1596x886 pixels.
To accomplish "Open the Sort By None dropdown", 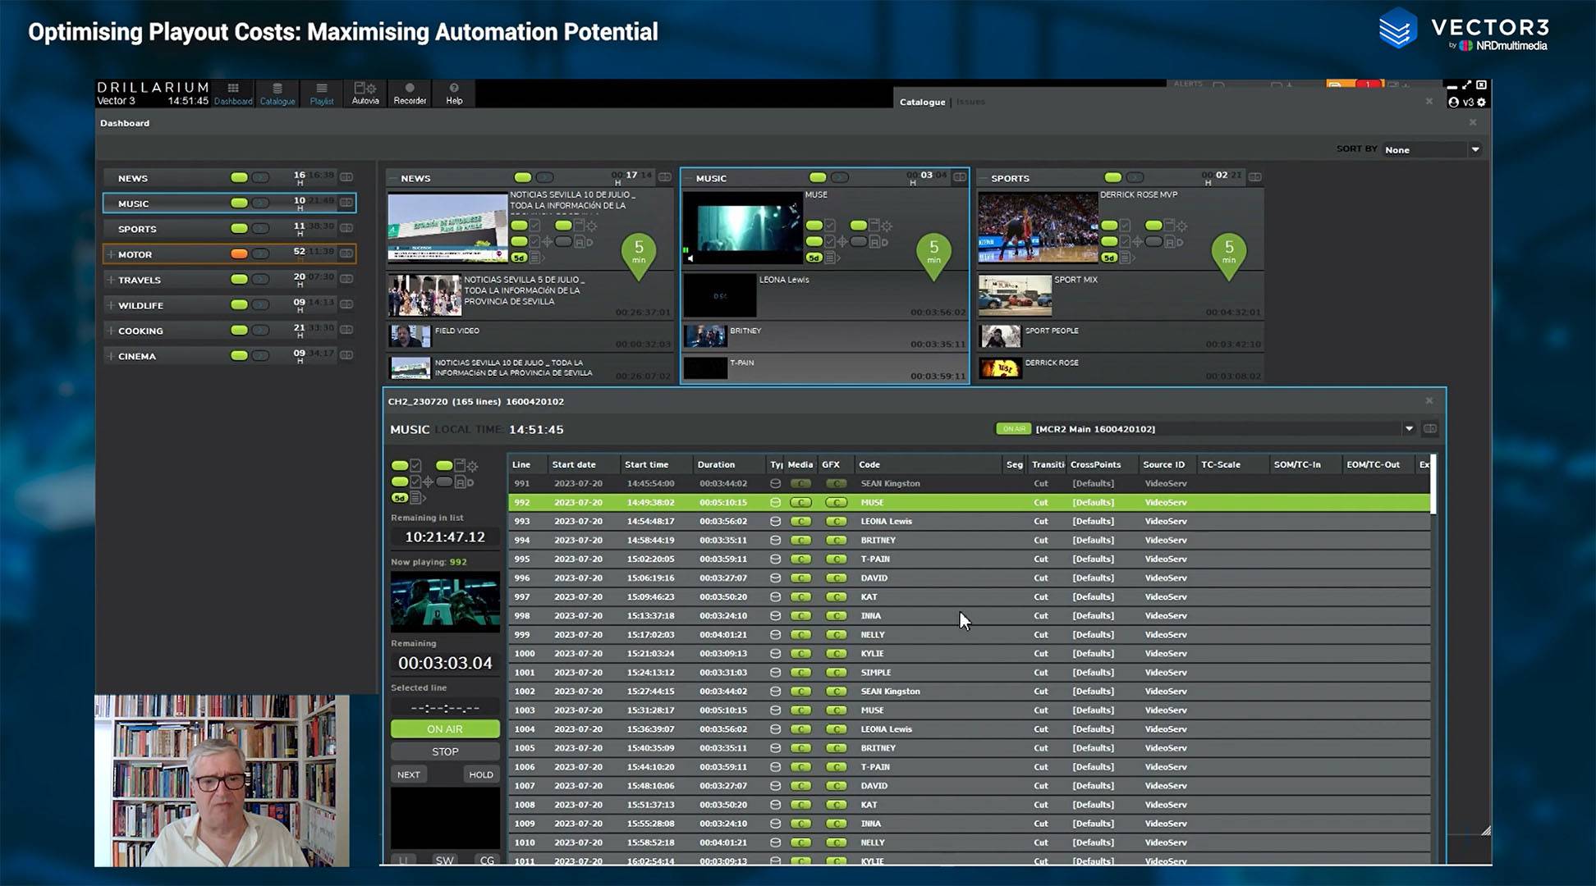I will 1432,149.
